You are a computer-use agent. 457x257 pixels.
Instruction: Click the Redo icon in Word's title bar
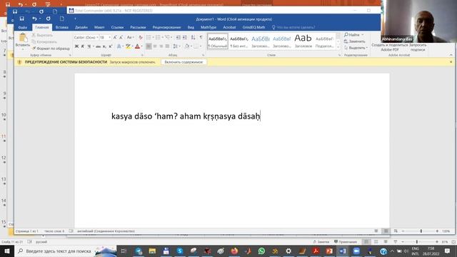[x=48, y=19]
